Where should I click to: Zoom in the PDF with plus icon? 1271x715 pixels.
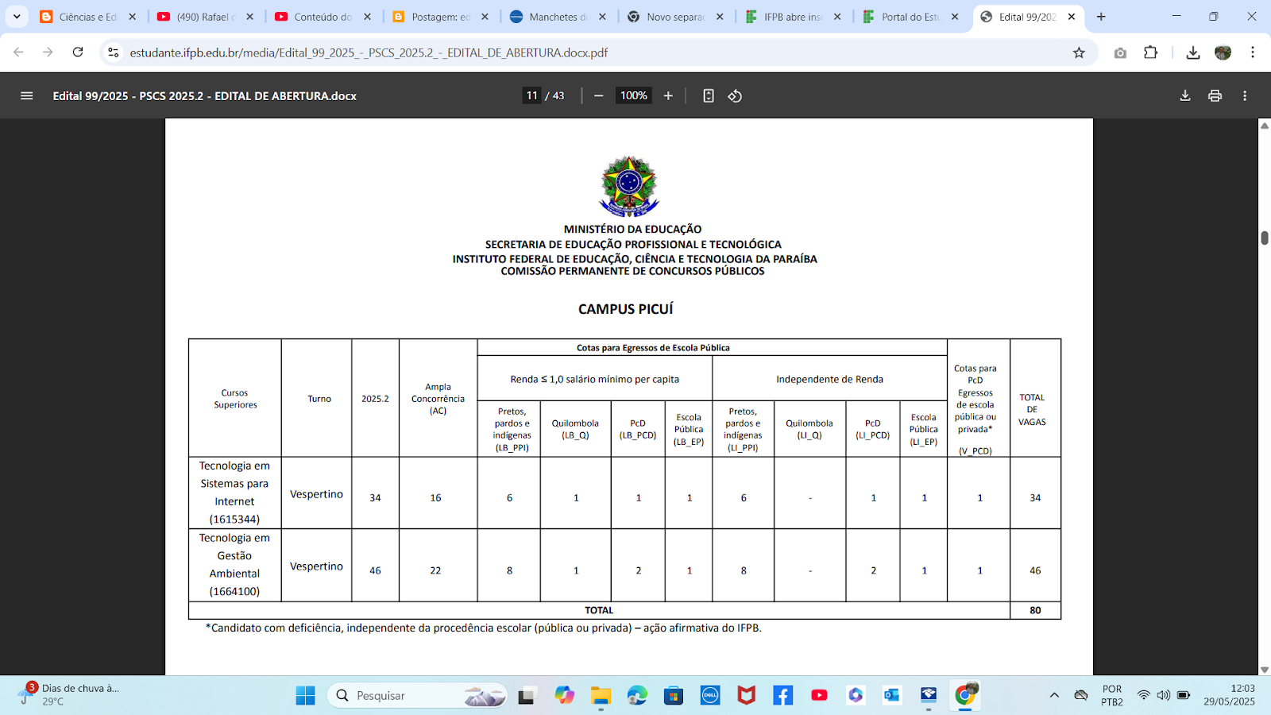[x=668, y=95]
